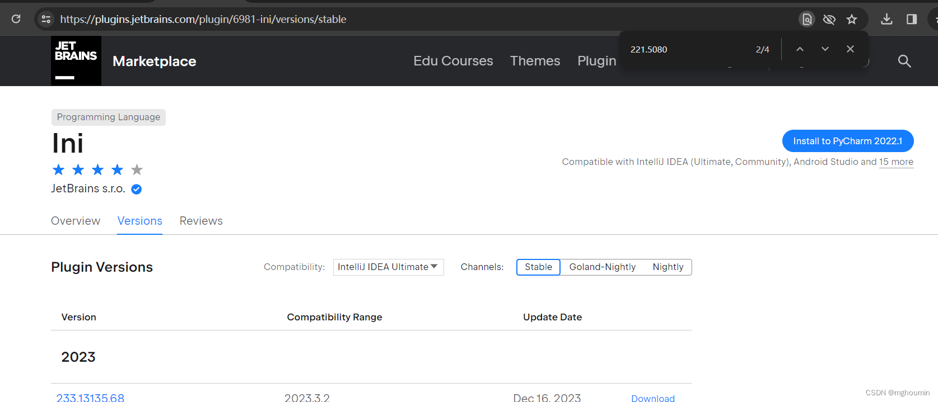Click the Compatibility Range column header
The image size is (938, 402).
pos(335,317)
